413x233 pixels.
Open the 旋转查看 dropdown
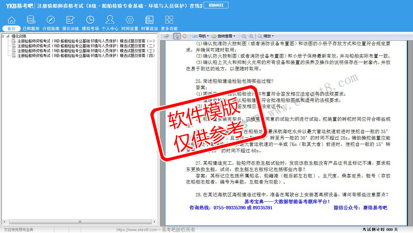(x=224, y=36)
